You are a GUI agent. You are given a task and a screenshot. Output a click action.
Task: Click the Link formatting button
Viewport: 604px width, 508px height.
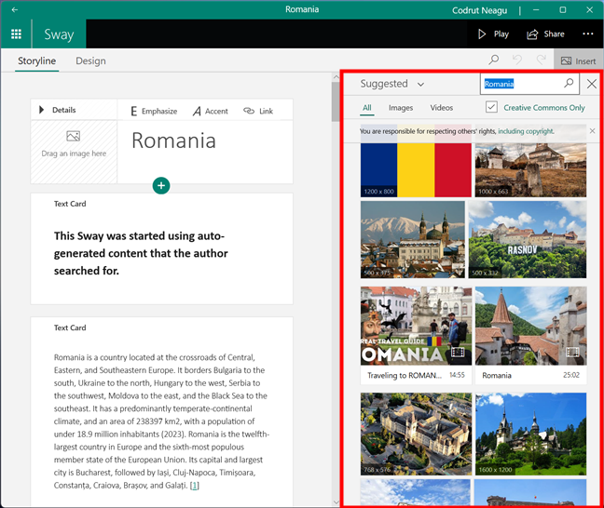[258, 111]
